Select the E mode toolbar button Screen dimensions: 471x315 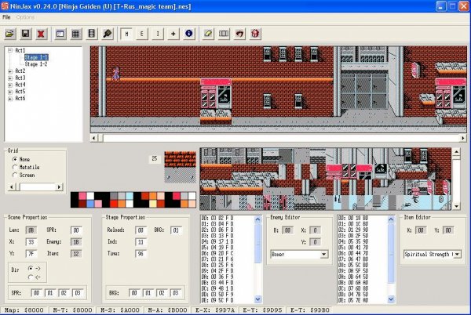[142, 34]
